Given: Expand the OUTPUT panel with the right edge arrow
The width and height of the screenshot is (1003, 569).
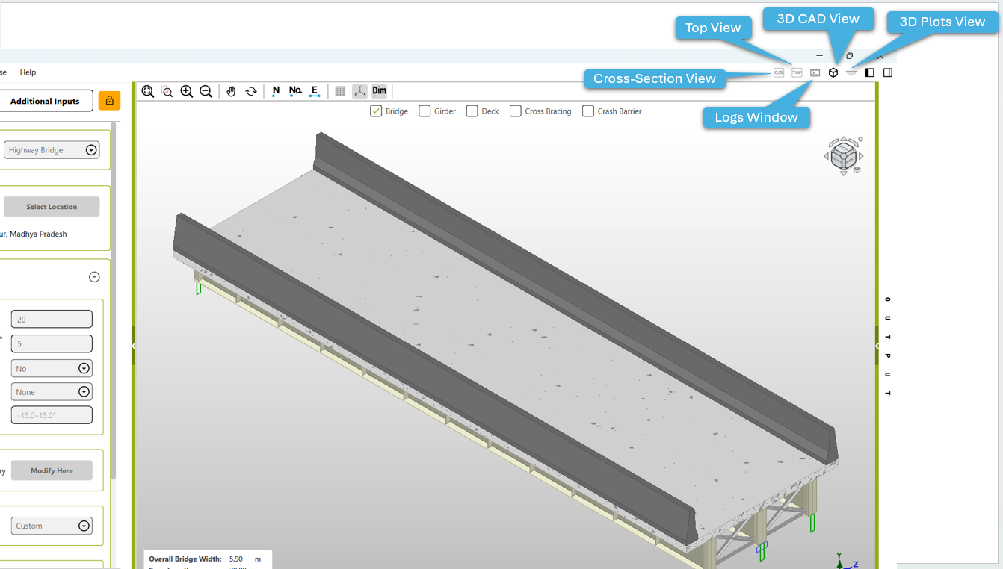Looking at the screenshot, I should pyautogui.click(x=876, y=346).
